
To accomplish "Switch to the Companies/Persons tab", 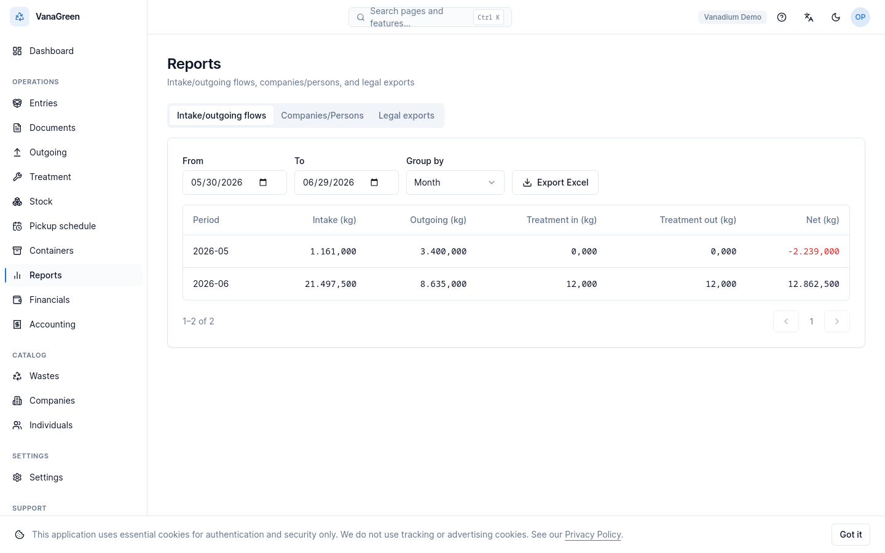I will (322, 116).
